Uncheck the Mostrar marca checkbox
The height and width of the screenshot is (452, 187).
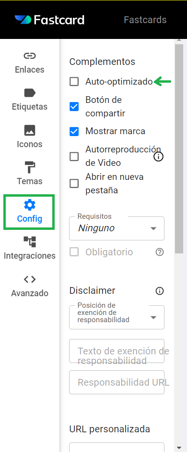(x=74, y=131)
